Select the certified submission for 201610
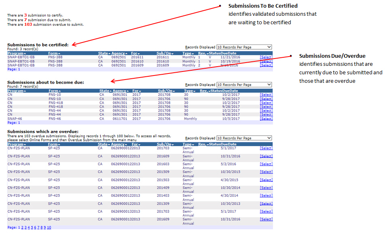Image resolution: width=385 pixels, height=233 pixels. click(x=266, y=61)
